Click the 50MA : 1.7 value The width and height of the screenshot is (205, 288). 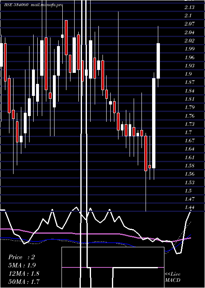coord(24,281)
